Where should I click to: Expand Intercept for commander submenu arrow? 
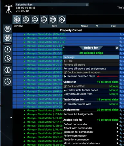coord(118,132)
